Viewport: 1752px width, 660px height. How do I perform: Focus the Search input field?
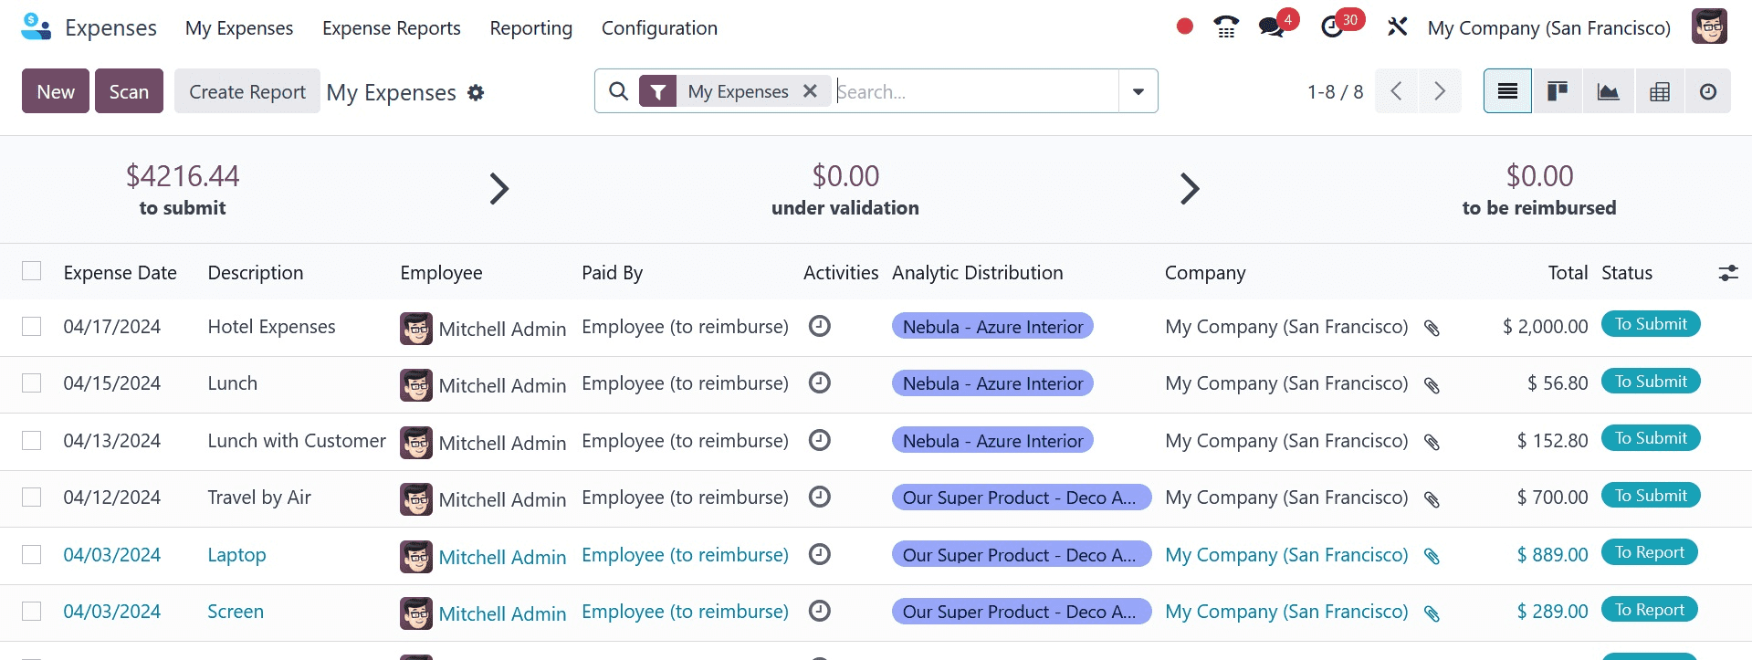click(976, 91)
